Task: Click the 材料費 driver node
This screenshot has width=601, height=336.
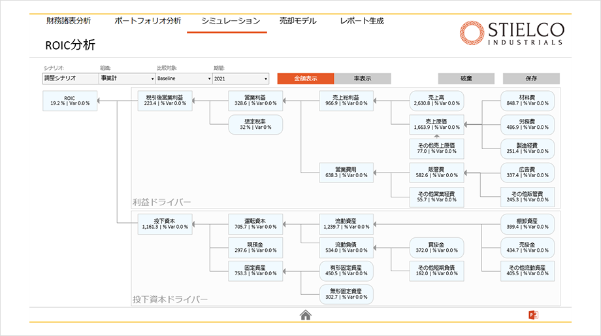Action: pyautogui.click(x=528, y=100)
